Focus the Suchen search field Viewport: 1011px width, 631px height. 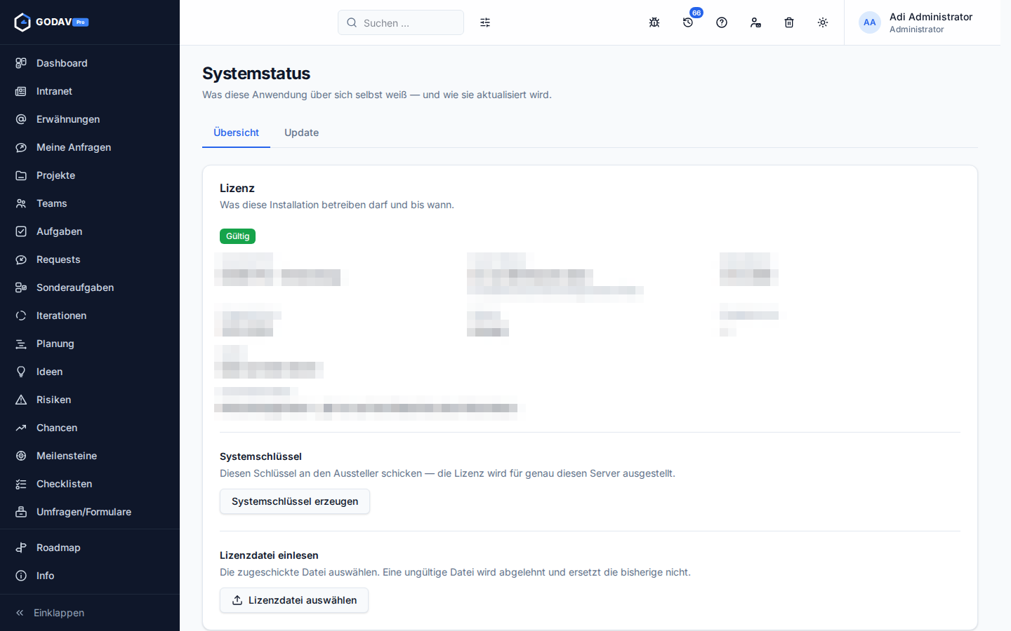(x=401, y=22)
